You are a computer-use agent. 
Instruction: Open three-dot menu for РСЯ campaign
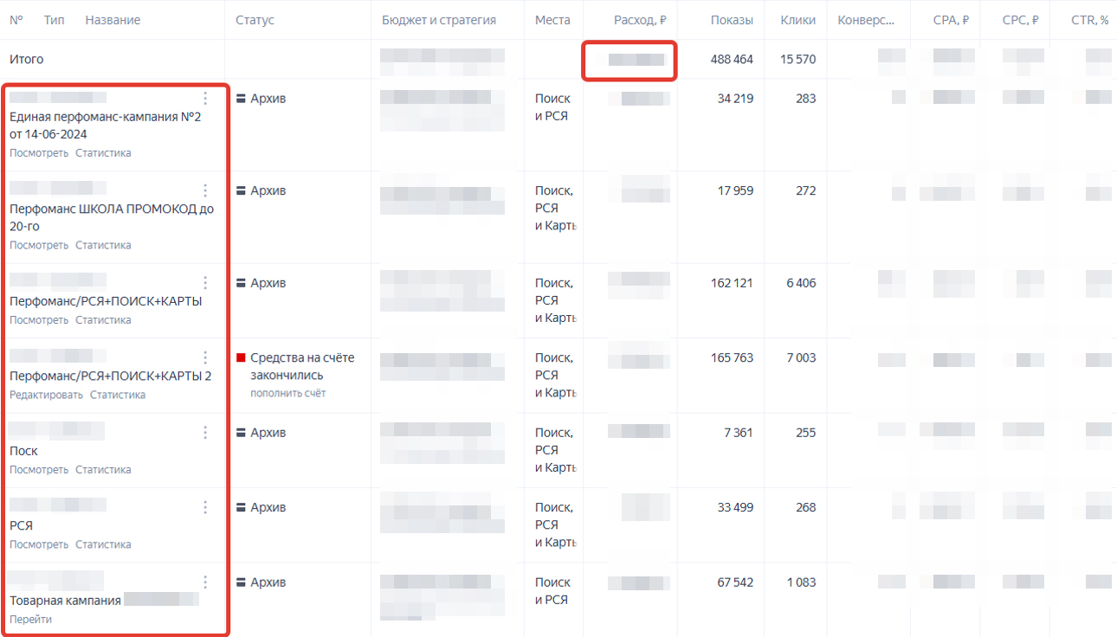pyautogui.click(x=205, y=507)
